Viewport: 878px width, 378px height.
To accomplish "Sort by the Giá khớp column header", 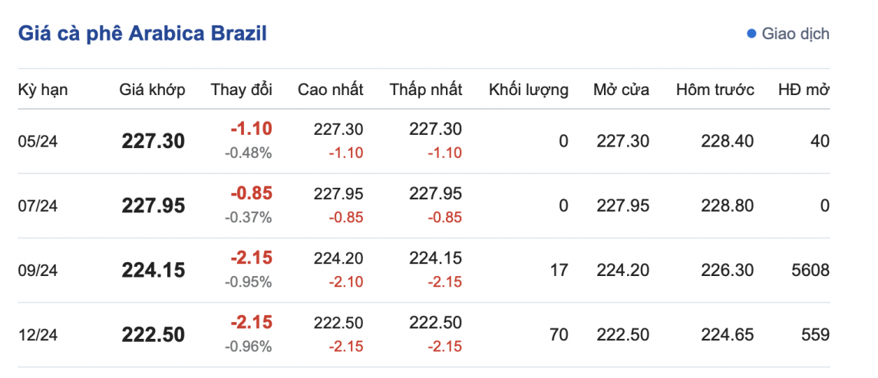I will click(x=152, y=90).
